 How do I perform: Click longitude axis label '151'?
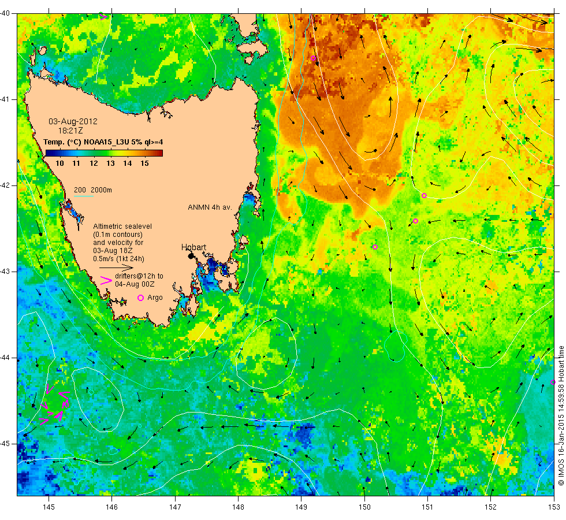click(427, 507)
